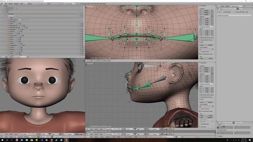Open the timeline Playback menu
Viewport: 253px width, 142px height.
click(108, 137)
